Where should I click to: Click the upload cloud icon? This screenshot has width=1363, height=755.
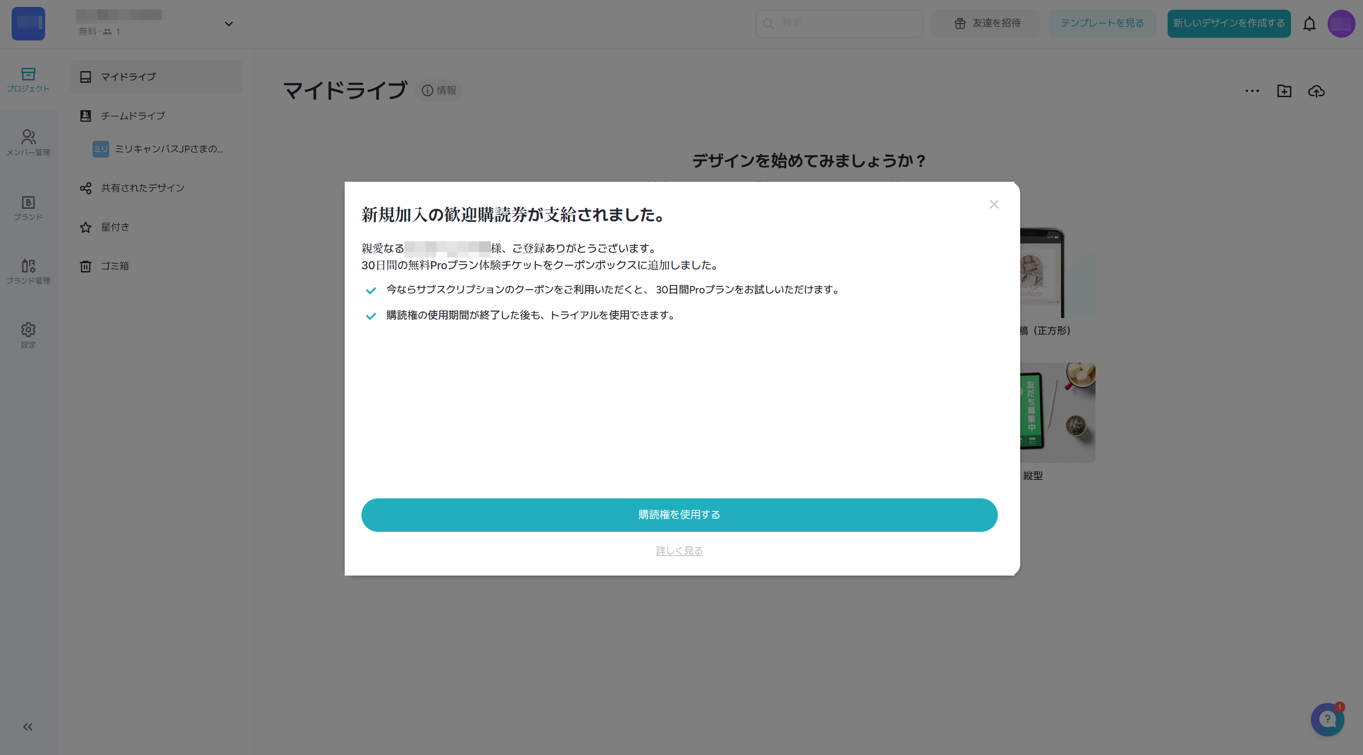click(1316, 91)
